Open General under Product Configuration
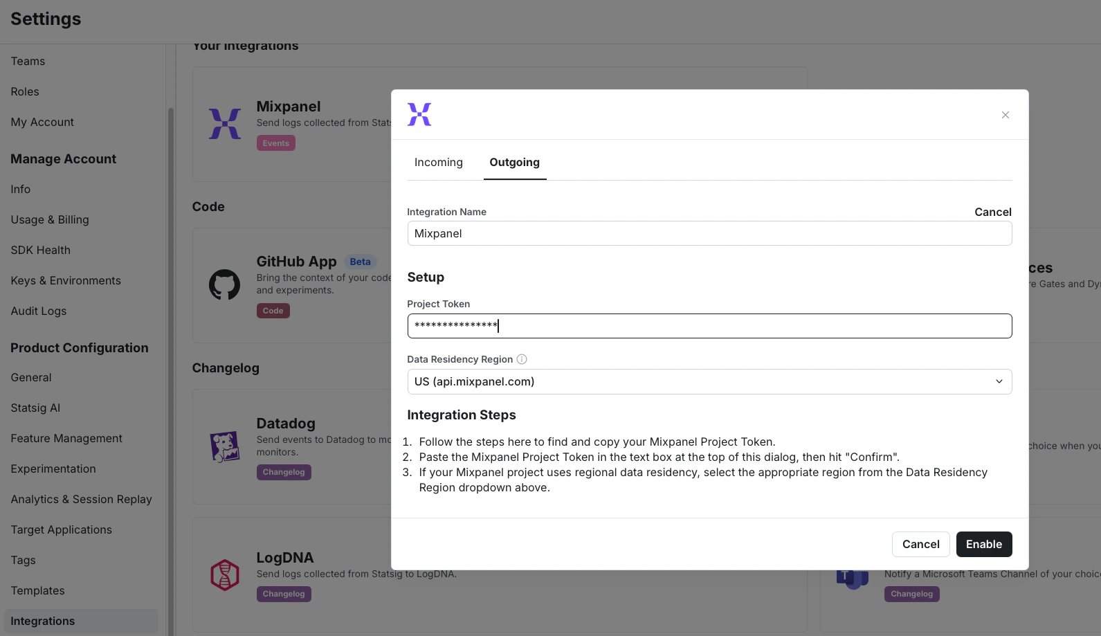The height and width of the screenshot is (636, 1101). [x=31, y=377]
